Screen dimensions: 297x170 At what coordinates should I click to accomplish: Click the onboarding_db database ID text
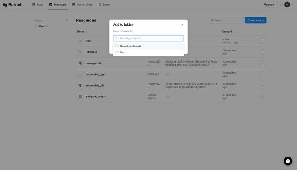191,86
